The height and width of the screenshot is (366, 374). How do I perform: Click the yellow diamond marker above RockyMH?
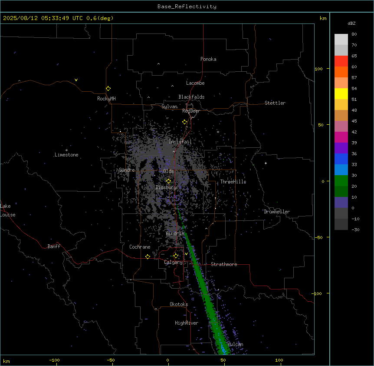point(108,88)
